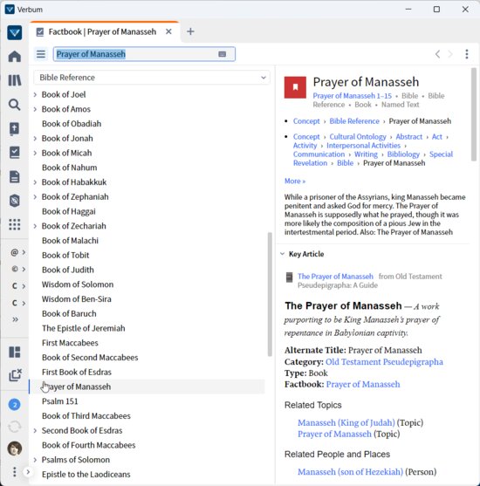Expand the Book of Jonah tree item
480x486 pixels.
coord(35,138)
